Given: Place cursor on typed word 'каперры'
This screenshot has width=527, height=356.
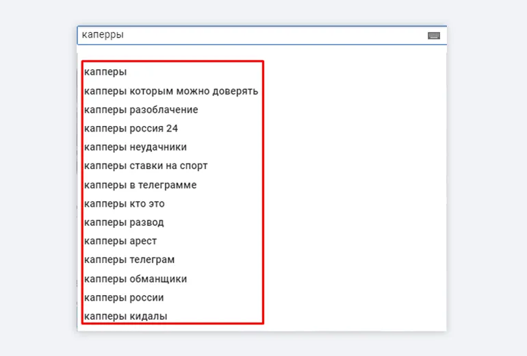Looking at the screenshot, I should [x=103, y=35].
